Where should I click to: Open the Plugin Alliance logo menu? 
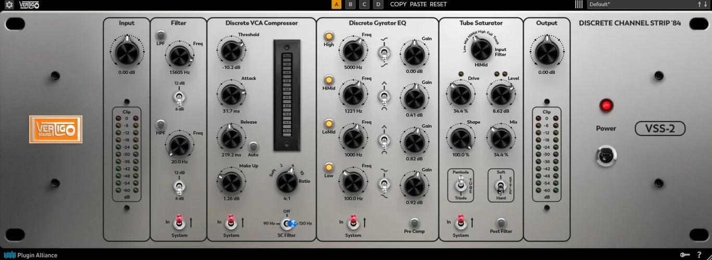pos(31,255)
